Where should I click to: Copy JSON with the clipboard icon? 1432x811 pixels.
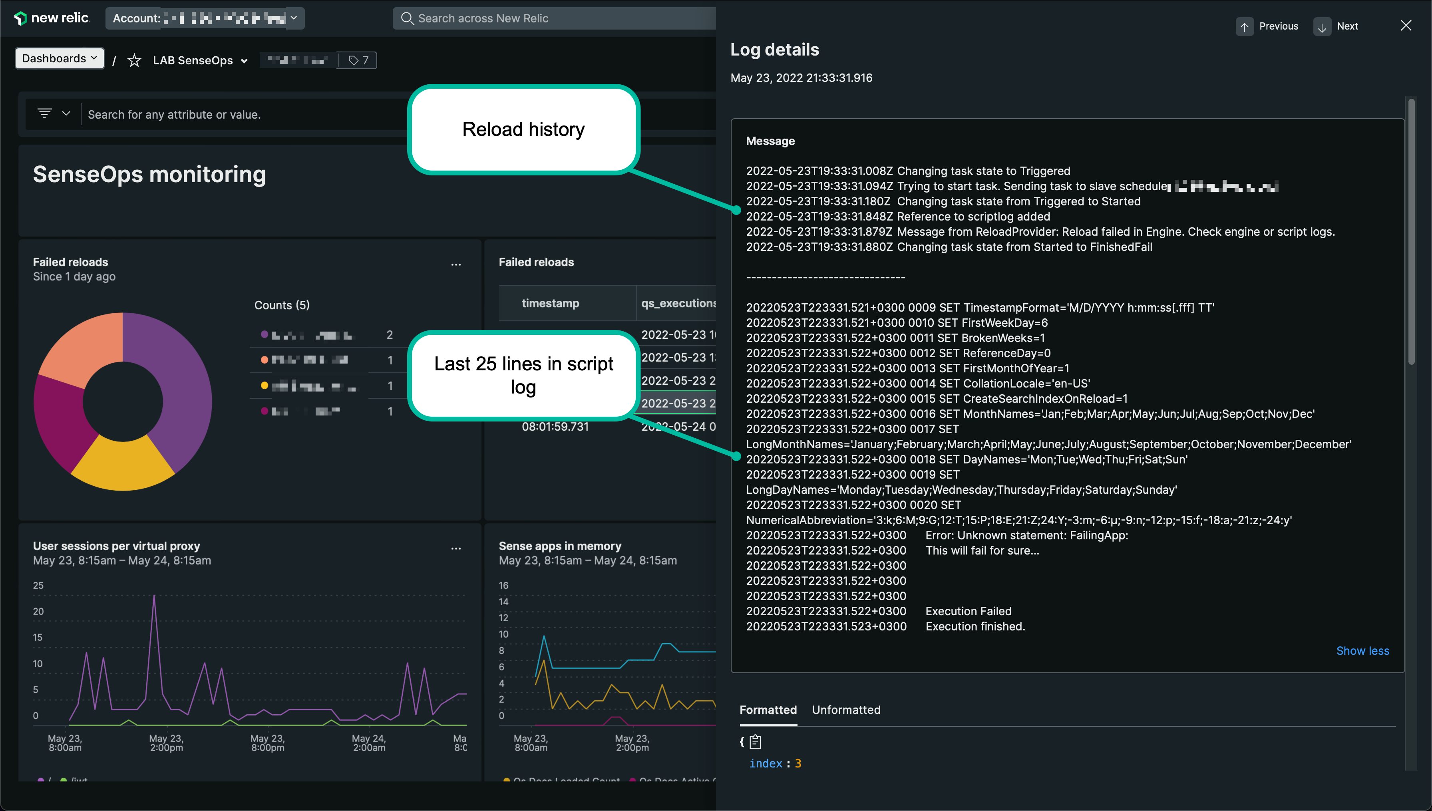[x=755, y=741]
